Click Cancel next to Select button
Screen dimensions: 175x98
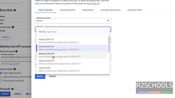[x=52, y=76]
